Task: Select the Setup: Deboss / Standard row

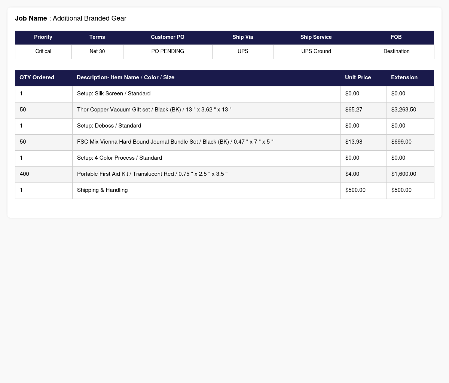Action: coord(224,126)
